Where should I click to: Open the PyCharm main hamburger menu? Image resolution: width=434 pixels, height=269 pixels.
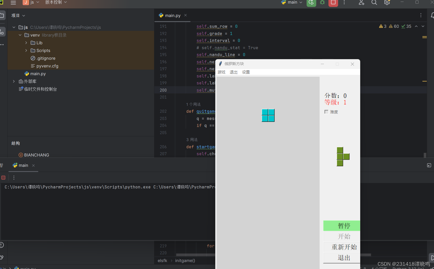[13, 3]
